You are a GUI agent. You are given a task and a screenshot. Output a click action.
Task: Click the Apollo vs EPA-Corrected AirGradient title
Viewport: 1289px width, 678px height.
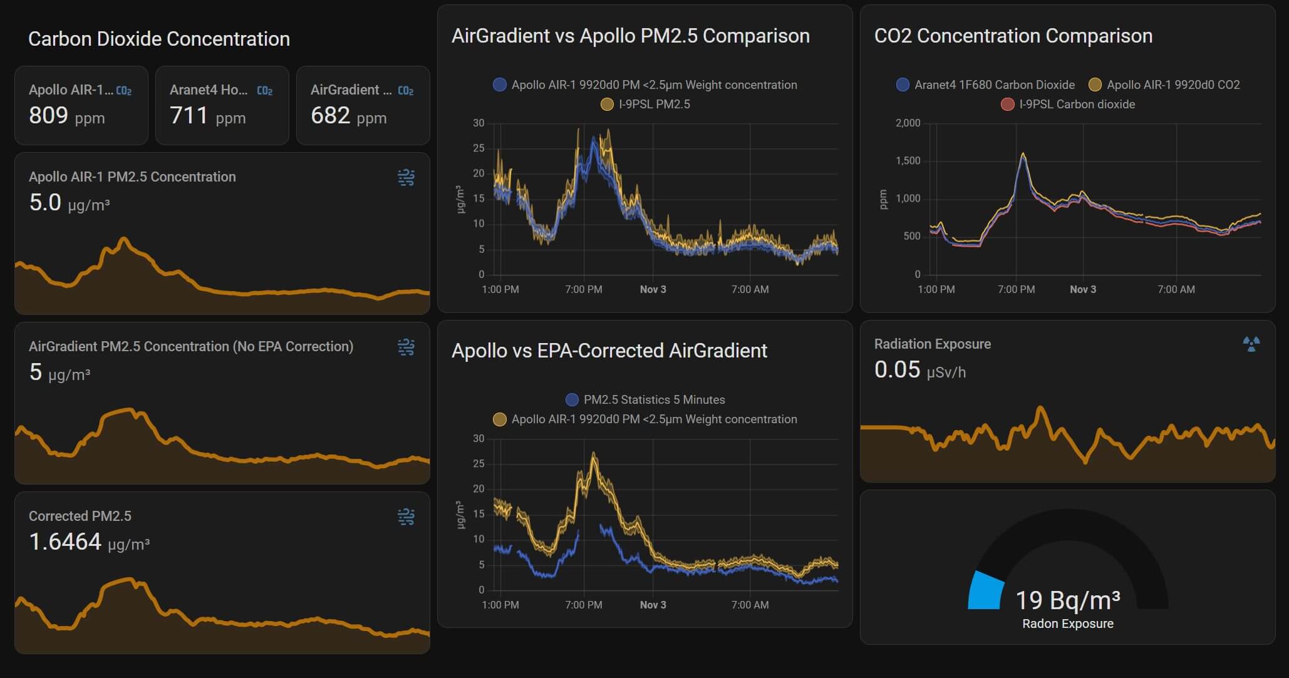click(609, 351)
